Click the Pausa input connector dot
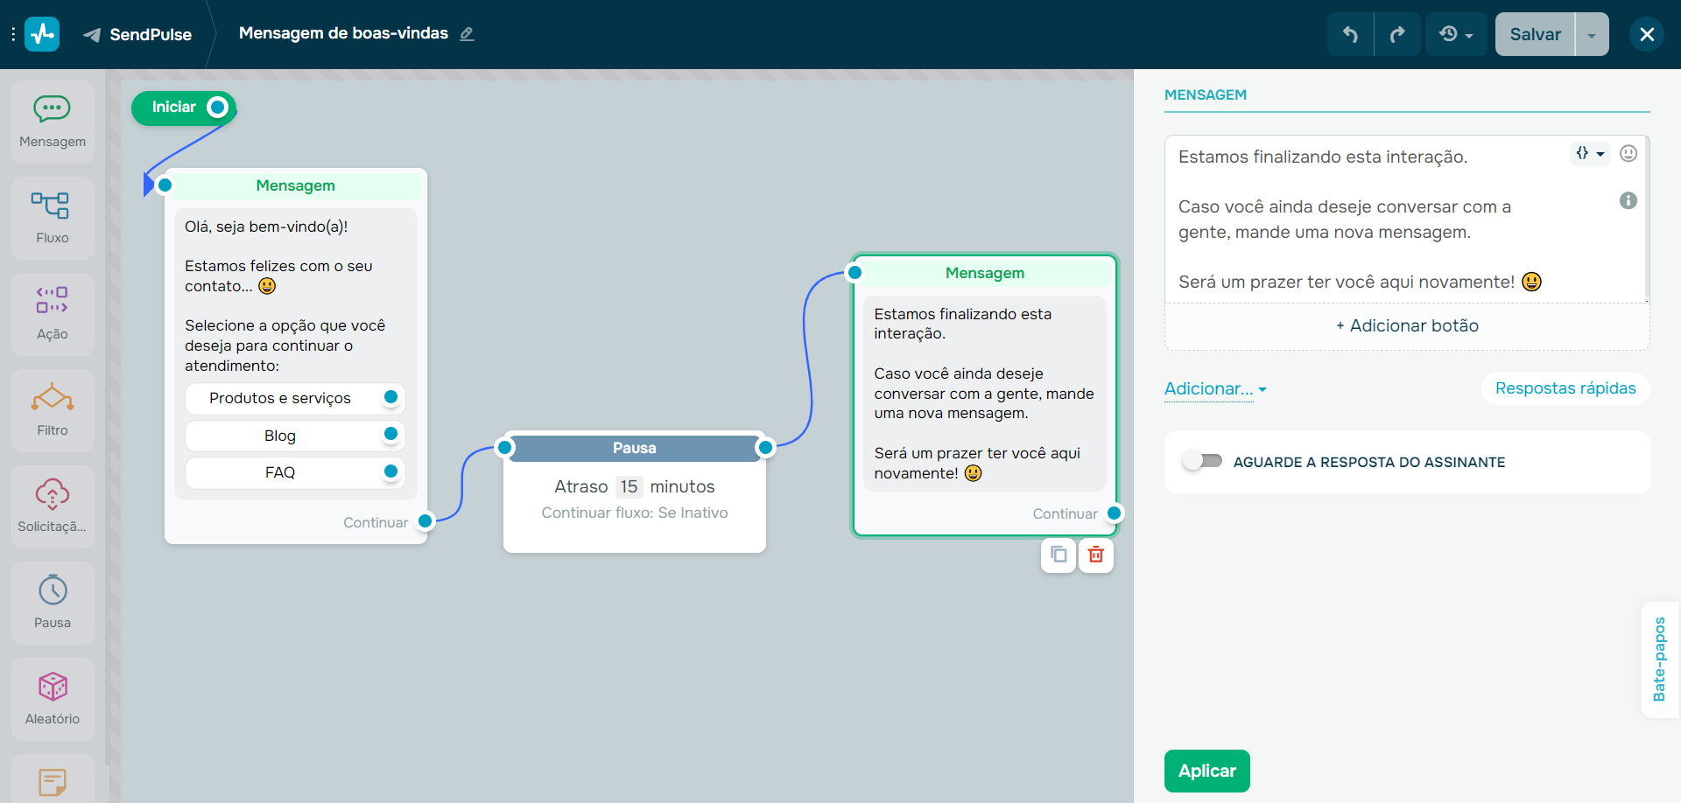1681x803 pixels. click(504, 448)
